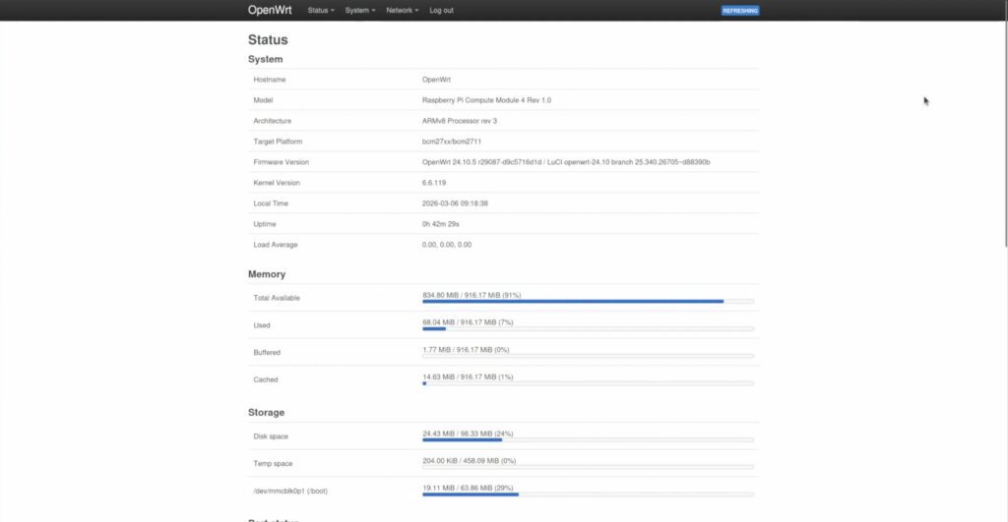This screenshot has width=1008, height=522.
Task: Select the load average 0.00, 0.00, 0.00
Action: [446, 245]
